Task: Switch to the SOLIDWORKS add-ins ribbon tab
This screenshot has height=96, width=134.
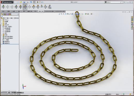Action: [49, 11]
